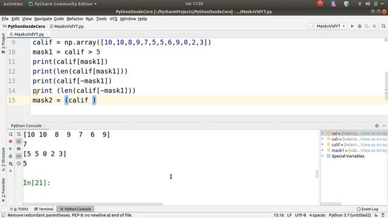Screen dimensions: 388x218
Task: Toggle the 1: Project tool window
Action: 3,43
